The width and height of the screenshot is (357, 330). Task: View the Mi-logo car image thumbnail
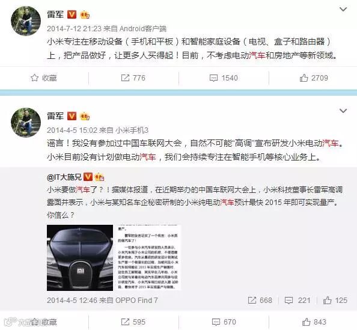pos(80,258)
